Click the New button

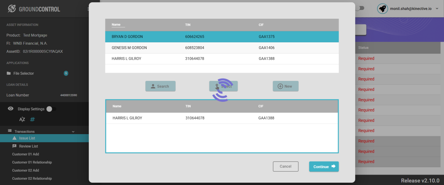pyautogui.click(x=285, y=86)
